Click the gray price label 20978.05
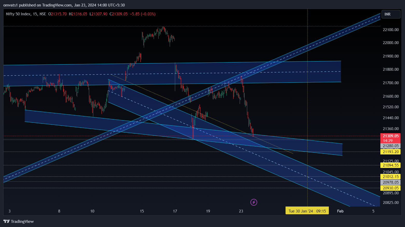Screen dimensions: 405x227 [390, 182]
